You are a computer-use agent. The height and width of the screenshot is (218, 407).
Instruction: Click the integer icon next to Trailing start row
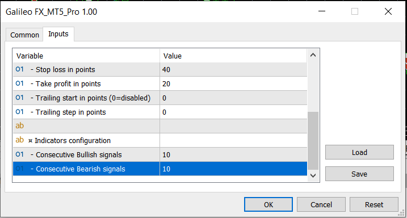pos(20,98)
